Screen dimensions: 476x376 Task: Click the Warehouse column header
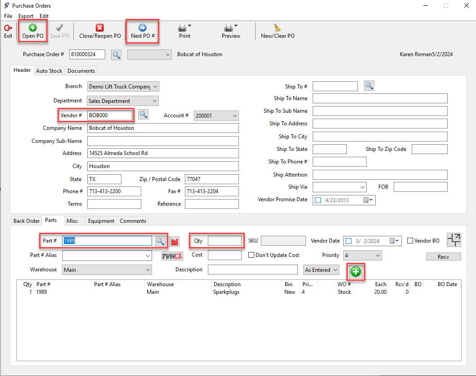[160, 284]
